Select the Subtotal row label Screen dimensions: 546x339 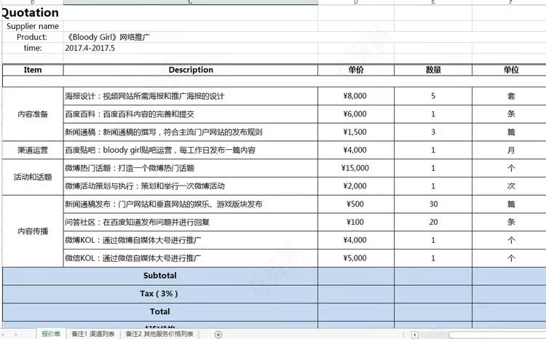[160, 276]
